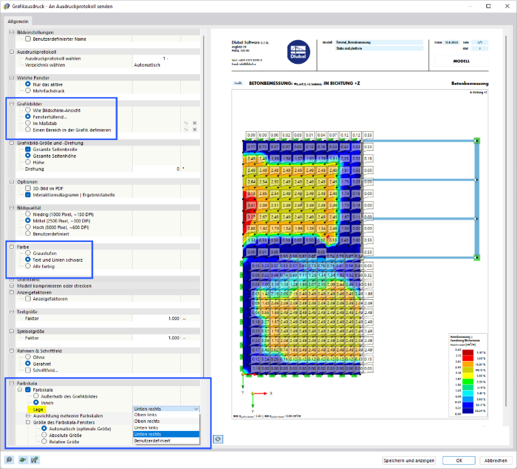Click the Drehung value field

pos(156,169)
